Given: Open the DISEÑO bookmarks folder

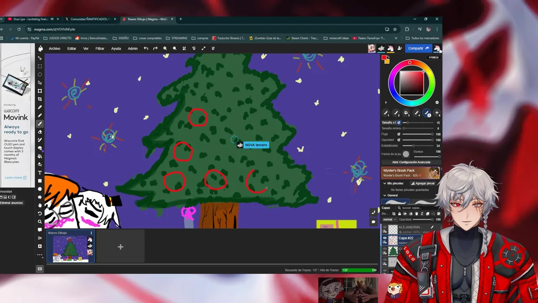Looking at the screenshot, I should [121, 38].
